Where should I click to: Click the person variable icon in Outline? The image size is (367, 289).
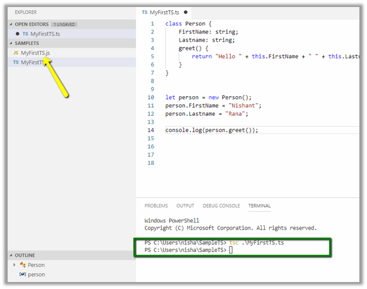[x=23, y=274]
